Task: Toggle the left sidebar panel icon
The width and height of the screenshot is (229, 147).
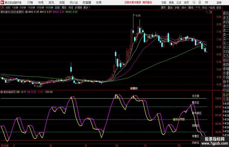Action: click(2, 8)
